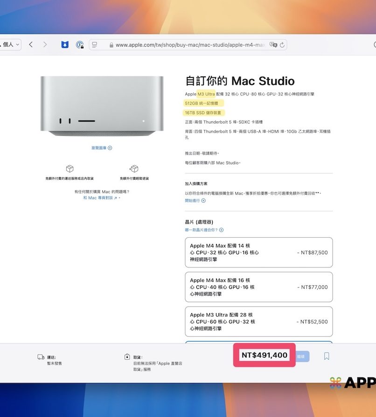Choose Apple M3 Ultra 28-core CPU option
The image size is (376, 417).
[x=258, y=321]
